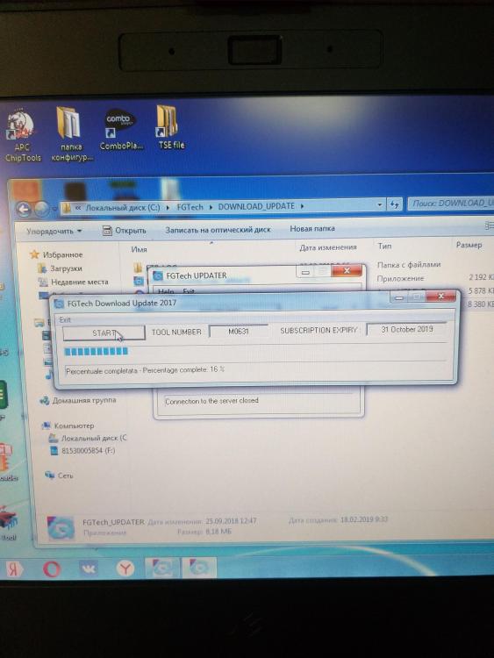
Task: Open the VK icon in taskbar
Action: pos(88,569)
